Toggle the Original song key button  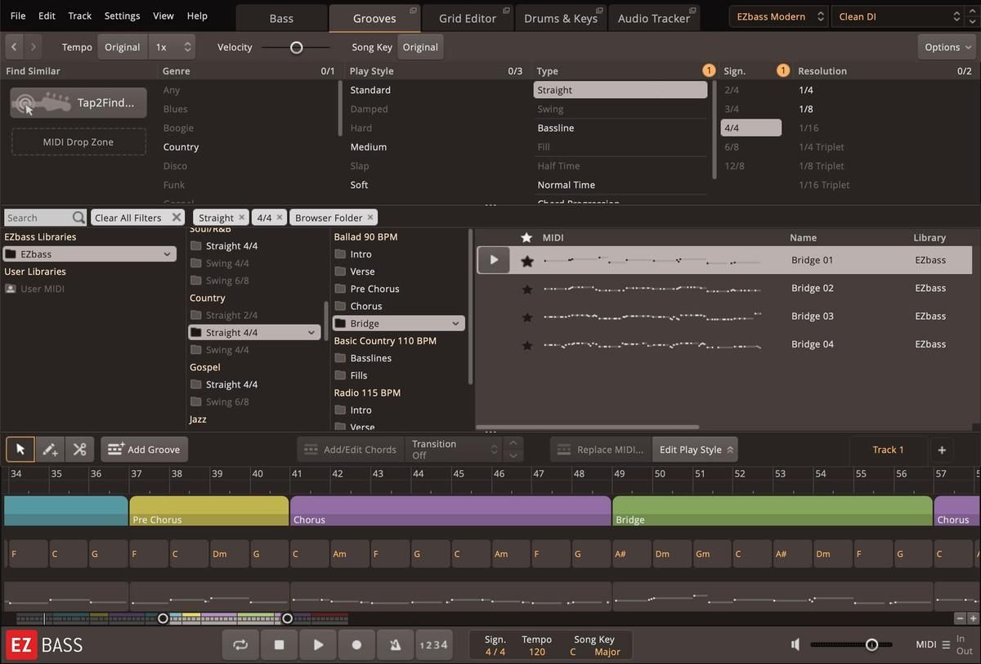tap(420, 47)
